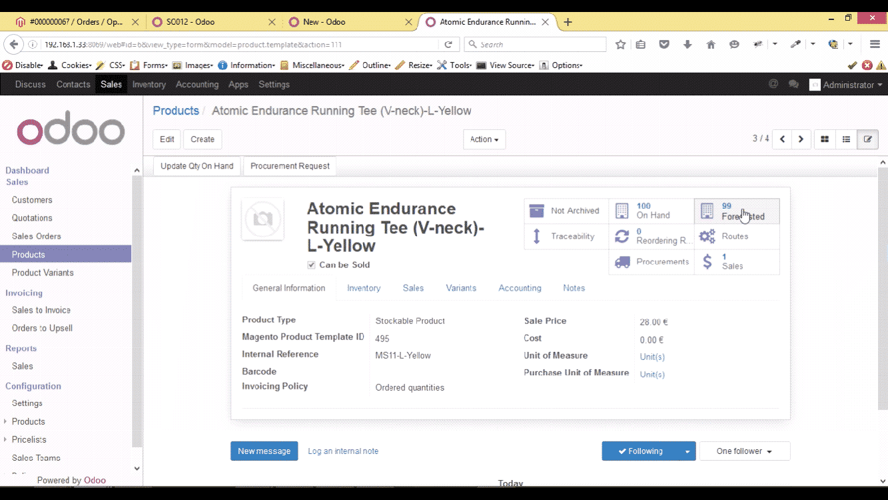Screen dimensions: 888x500
Task: Open the Disable web developer dropdown
Action: [24, 65]
